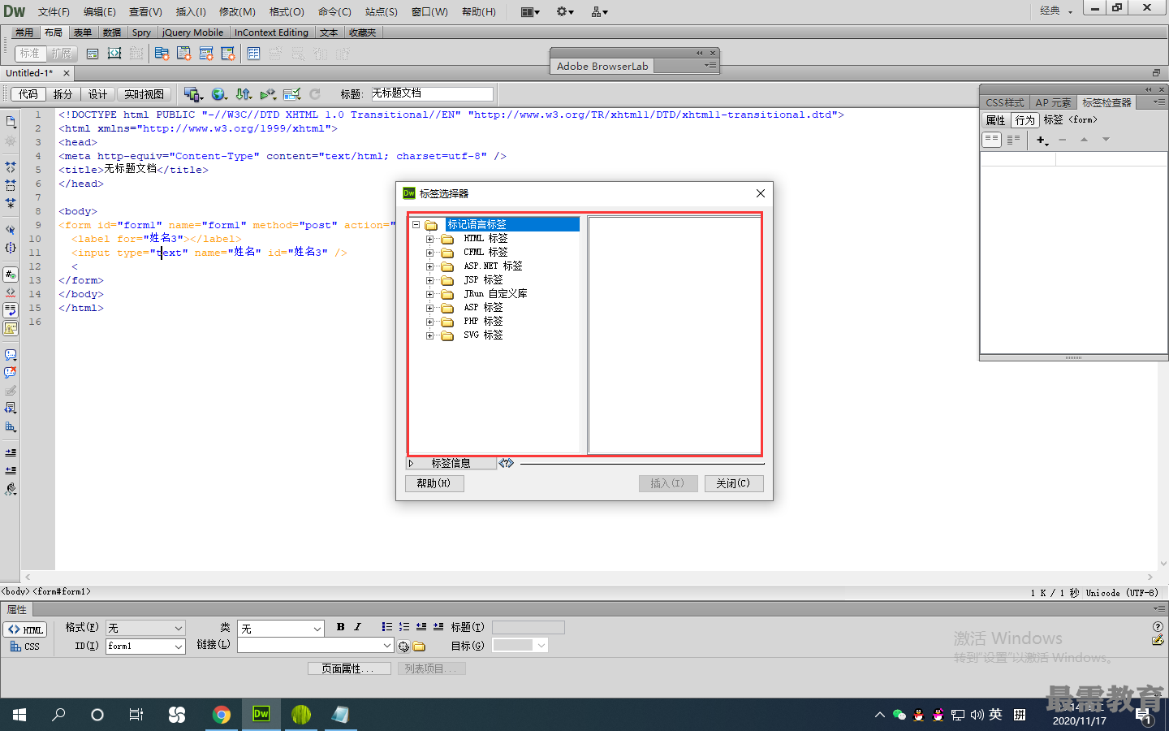
Task: Switch properties to CSS mode
Action: pos(25,647)
